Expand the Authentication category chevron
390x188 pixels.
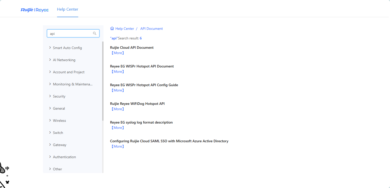point(50,157)
